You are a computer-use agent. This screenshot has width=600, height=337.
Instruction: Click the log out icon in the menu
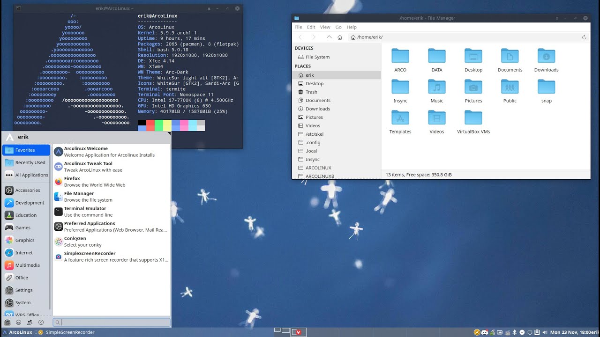41,322
